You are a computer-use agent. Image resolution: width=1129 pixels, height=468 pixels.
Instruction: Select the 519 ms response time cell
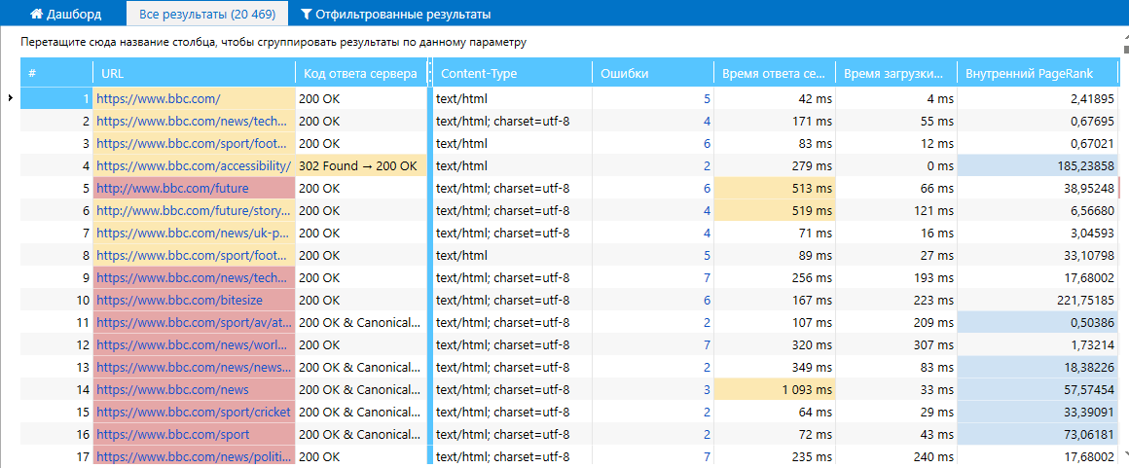coord(775,210)
